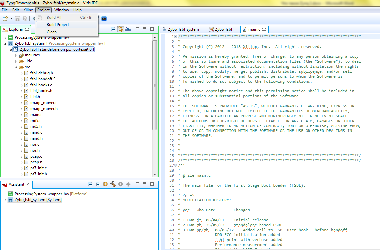Image resolution: width=380 pixels, height=250 pixels.
Task: Close the open Project menu
Action: pos(44,10)
